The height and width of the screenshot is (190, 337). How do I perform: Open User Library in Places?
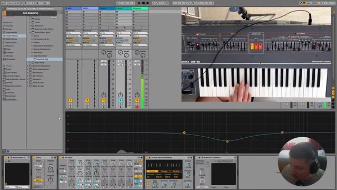(x=12, y=73)
